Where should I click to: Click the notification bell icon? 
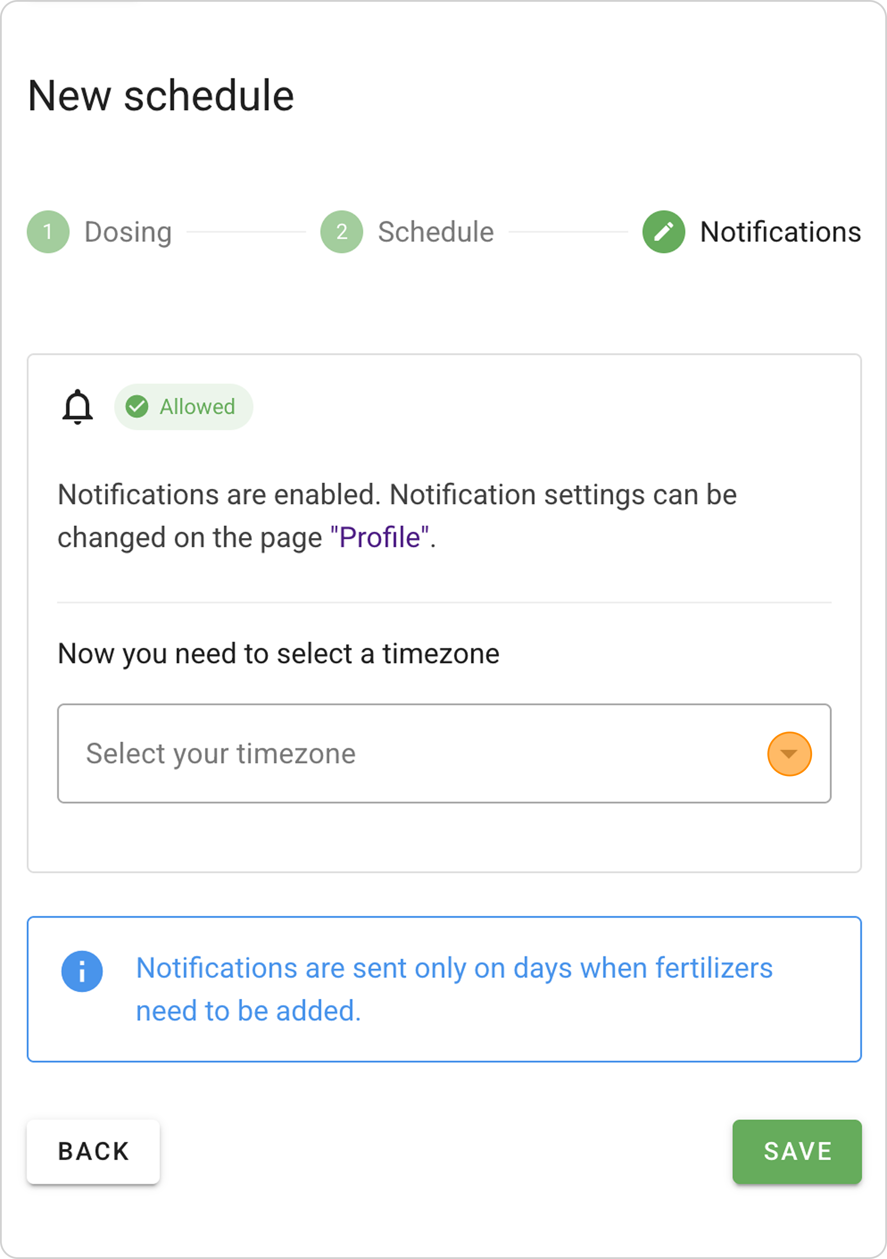point(78,407)
